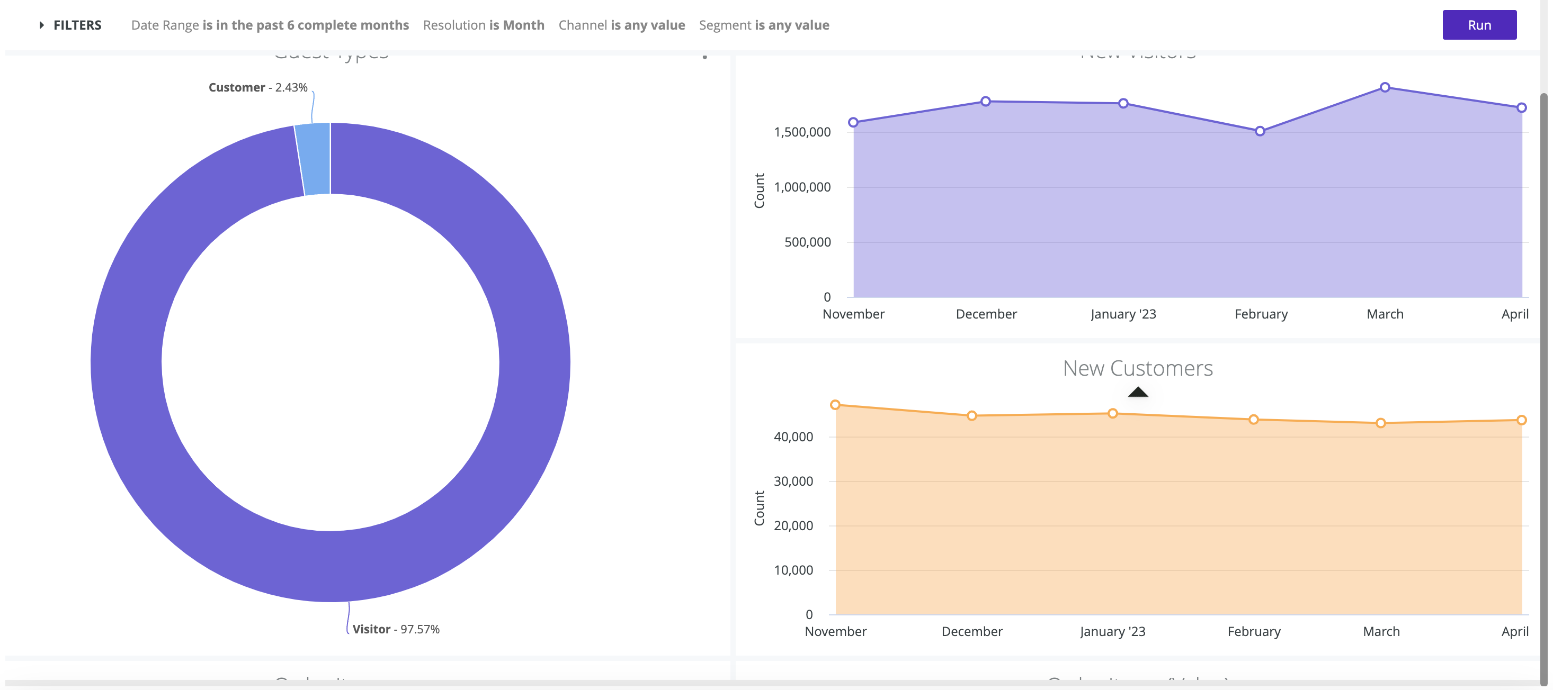This screenshot has width=1553, height=690.
Task: Open the Date Range filter summary
Action: coord(270,25)
